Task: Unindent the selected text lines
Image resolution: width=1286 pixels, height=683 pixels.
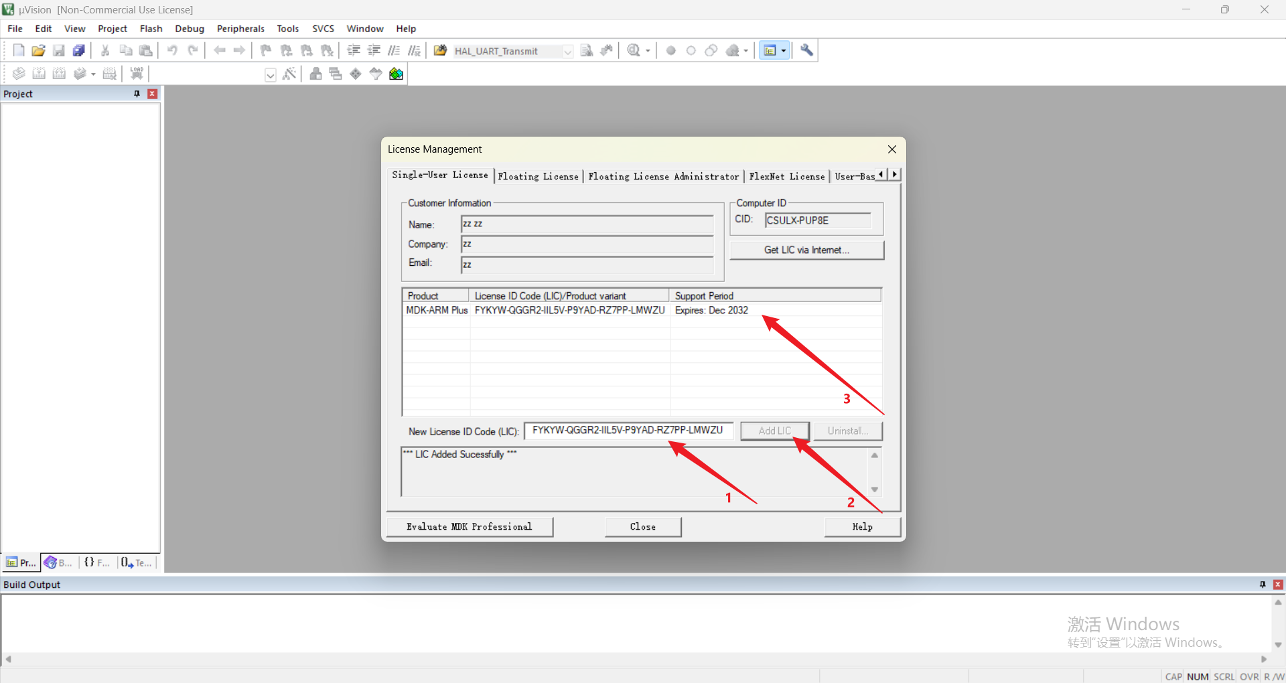Action: pyautogui.click(x=374, y=50)
